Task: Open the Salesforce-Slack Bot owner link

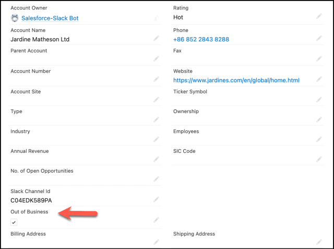Action: point(50,18)
